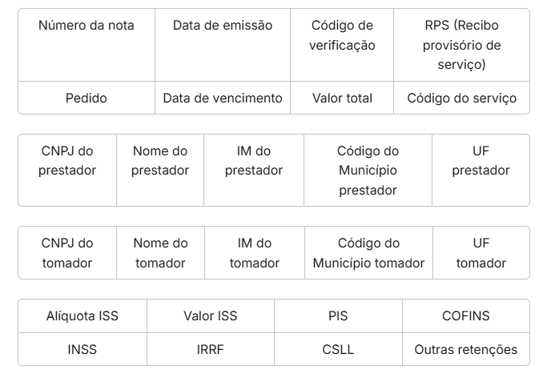Viewport: 543px width, 378px height.
Task: Click the 'Alíquota ISS' cell
Action: tap(82, 316)
